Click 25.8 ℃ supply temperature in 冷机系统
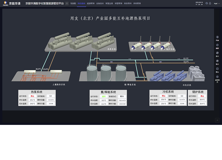The height and width of the screenshot is (160, 222). [164, 100]
